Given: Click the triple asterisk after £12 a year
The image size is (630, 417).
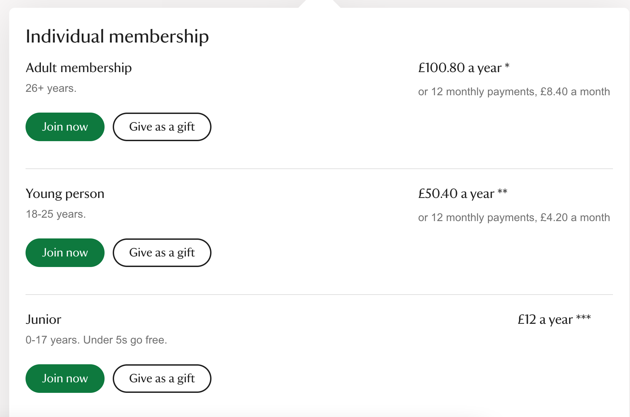Looking at the screenshot, I should (583, 318).
